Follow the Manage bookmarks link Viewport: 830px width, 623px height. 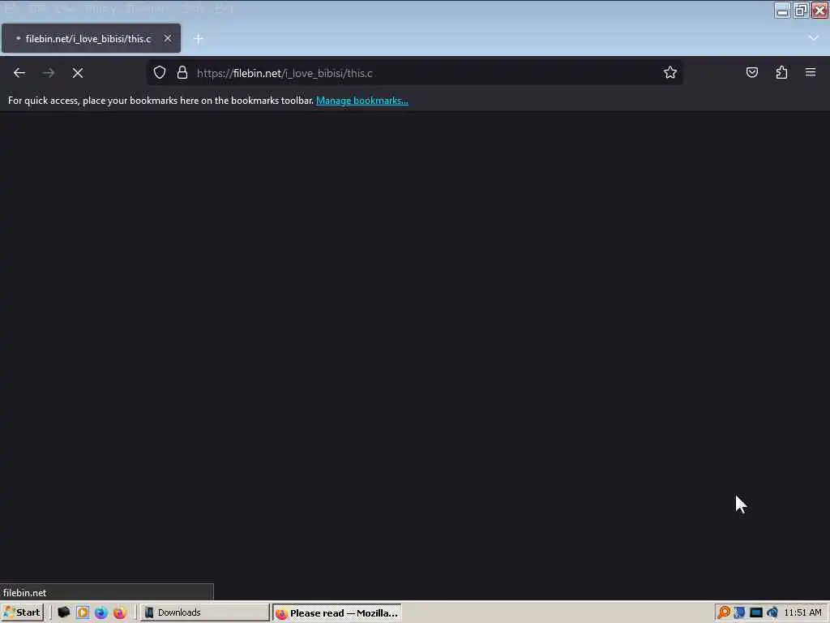[362, 101]
